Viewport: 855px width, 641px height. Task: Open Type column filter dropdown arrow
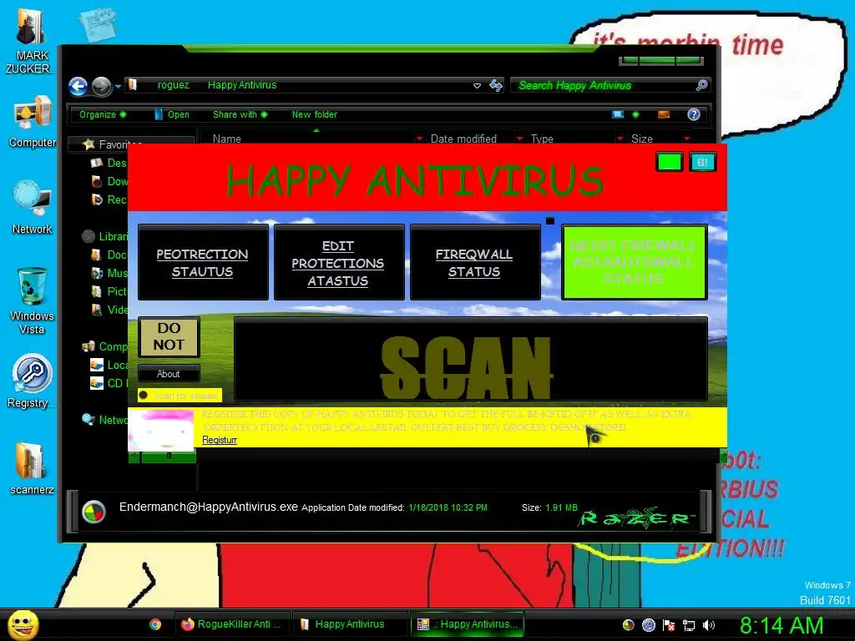(x=620, y=139)
